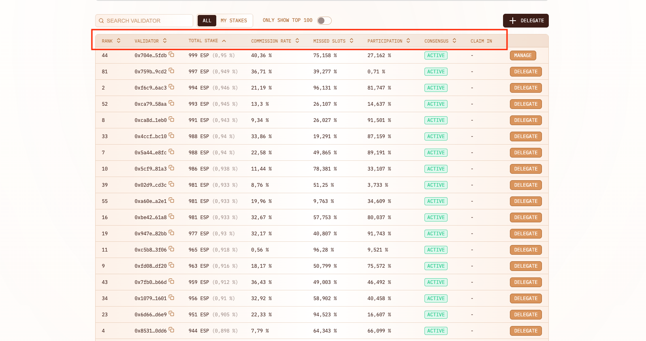Open Manage for validator 0x704e…5fdb
646x341 pixels.
coord(522,55)
